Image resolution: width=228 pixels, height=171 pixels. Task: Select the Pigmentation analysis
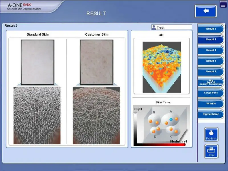(x=211, y=114)
